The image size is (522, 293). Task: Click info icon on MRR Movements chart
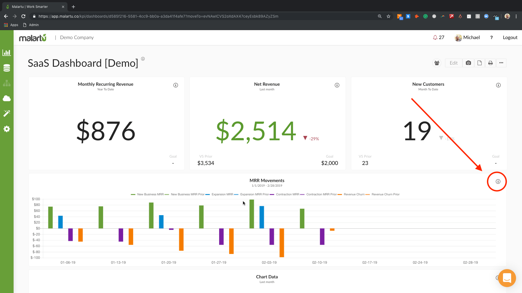click(x=498, y=181)
